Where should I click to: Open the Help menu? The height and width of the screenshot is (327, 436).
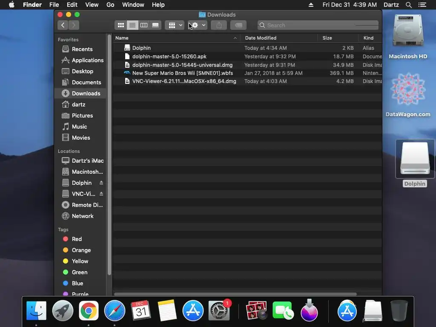tap(158, 5)
